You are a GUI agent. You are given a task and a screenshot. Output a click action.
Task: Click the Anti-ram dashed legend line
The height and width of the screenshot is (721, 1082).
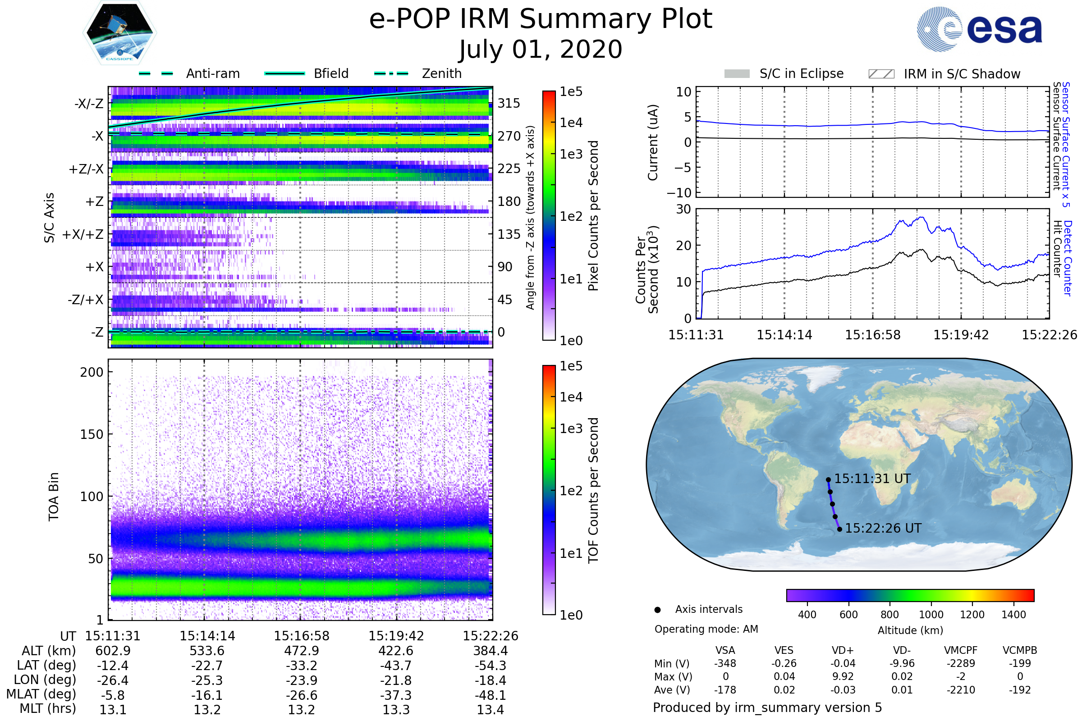(156, 73)
